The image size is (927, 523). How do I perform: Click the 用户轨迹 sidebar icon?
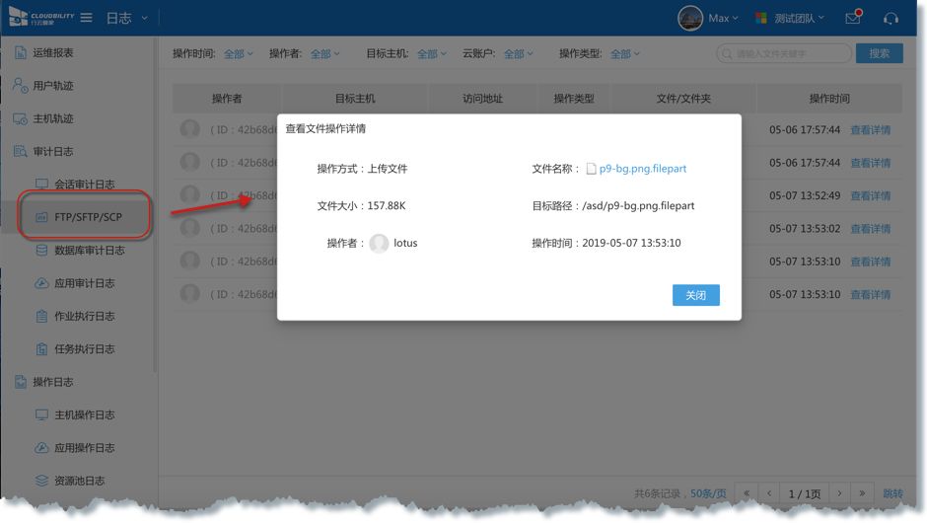[20, 86]
